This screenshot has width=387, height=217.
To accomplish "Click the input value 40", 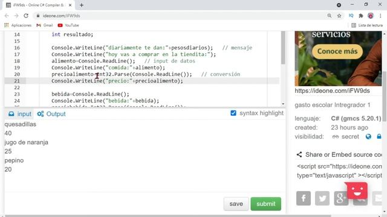I will click(8, 133).
